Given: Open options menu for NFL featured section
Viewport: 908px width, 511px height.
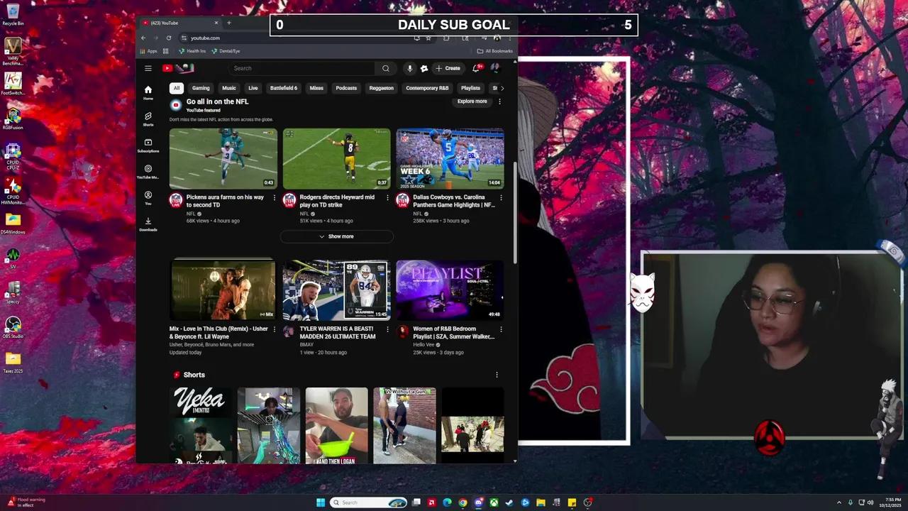Looking at the screenshot, I should click(499, 101).
